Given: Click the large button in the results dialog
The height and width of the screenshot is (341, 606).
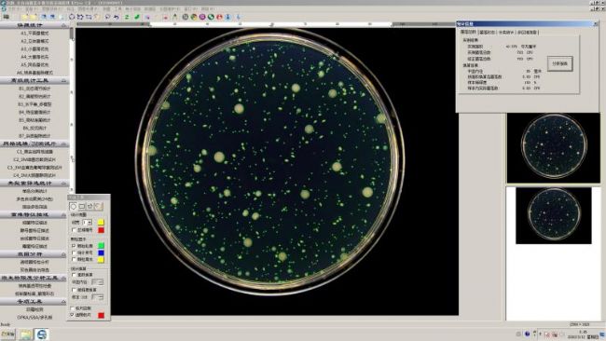Looking at the screenshot, I should pos(560,64).
